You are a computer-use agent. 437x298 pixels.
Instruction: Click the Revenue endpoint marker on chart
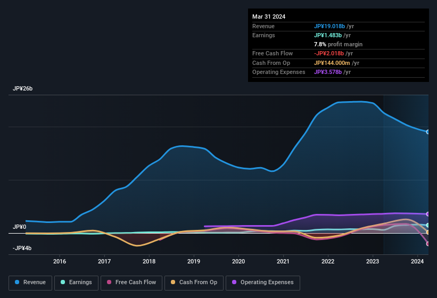pyautogui.click(x=428, y=132)
